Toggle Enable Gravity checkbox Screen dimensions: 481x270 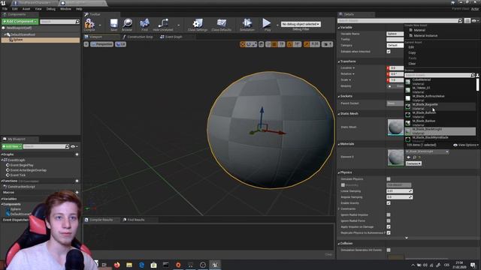(x=389, y=203)
